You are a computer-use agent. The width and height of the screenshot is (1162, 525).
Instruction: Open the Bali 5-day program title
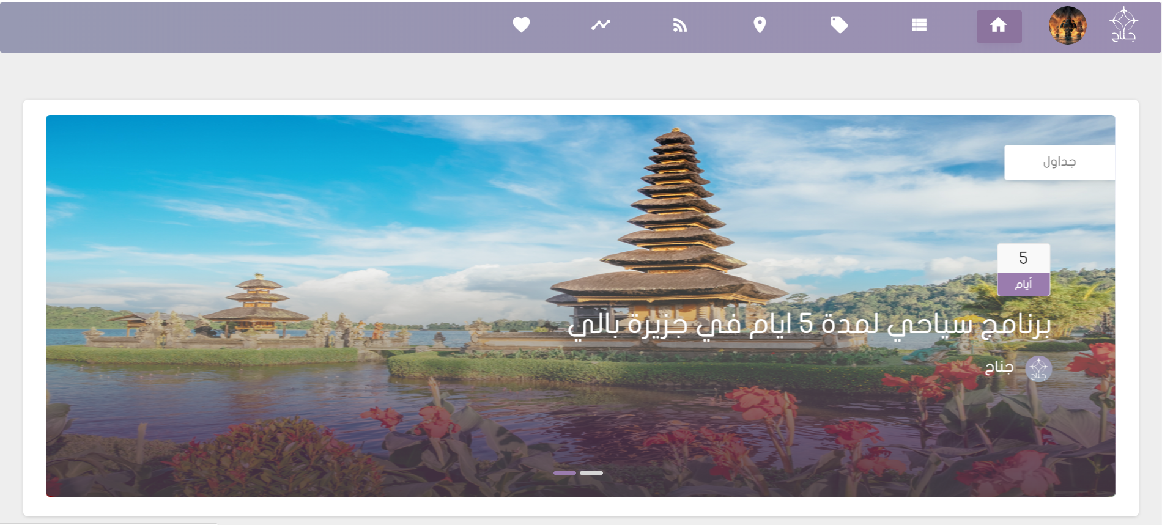coord(809,324)
